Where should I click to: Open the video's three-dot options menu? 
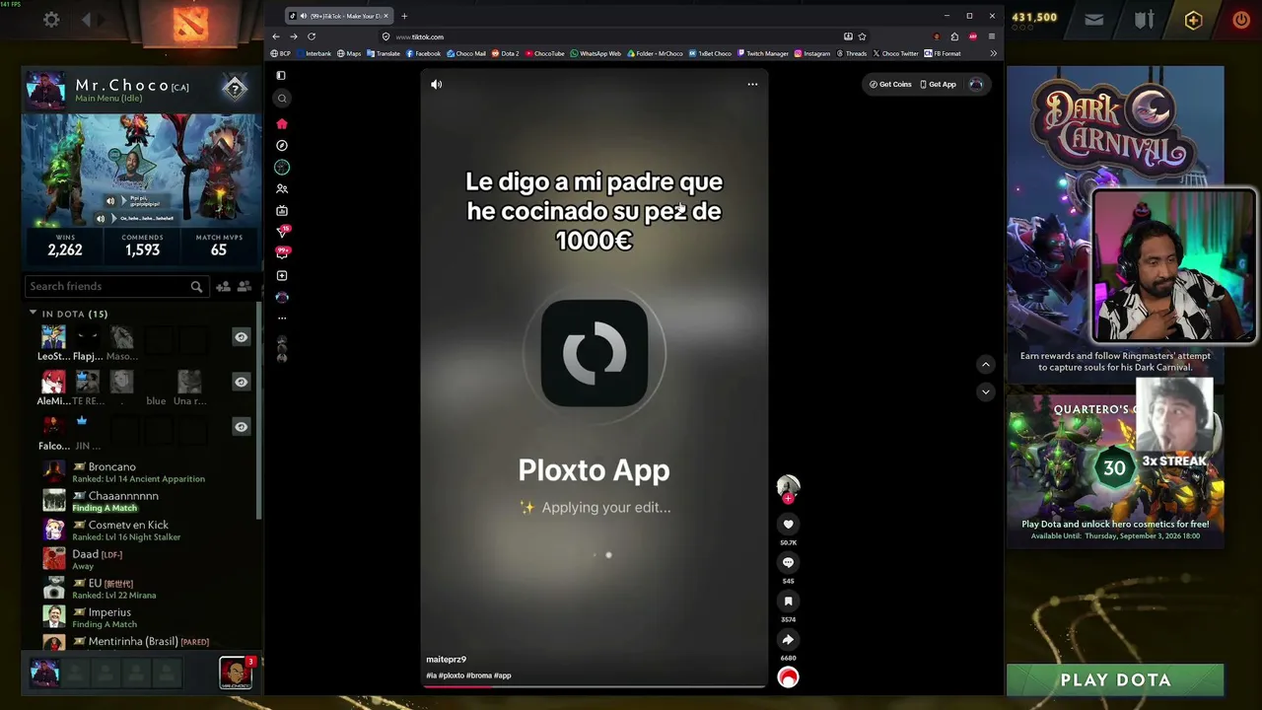752,84
